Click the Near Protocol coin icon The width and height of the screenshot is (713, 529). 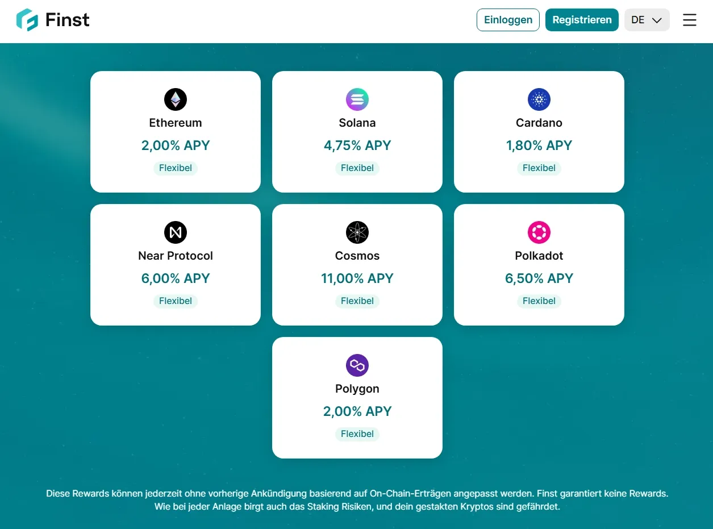[176, 232]
